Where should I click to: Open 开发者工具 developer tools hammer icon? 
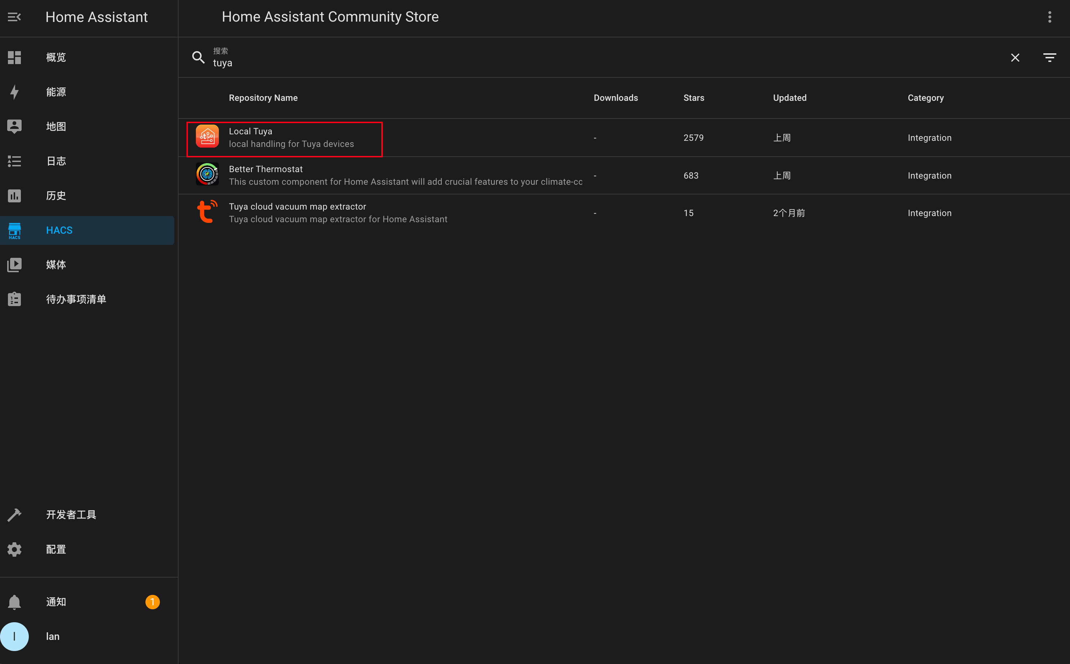14,515
